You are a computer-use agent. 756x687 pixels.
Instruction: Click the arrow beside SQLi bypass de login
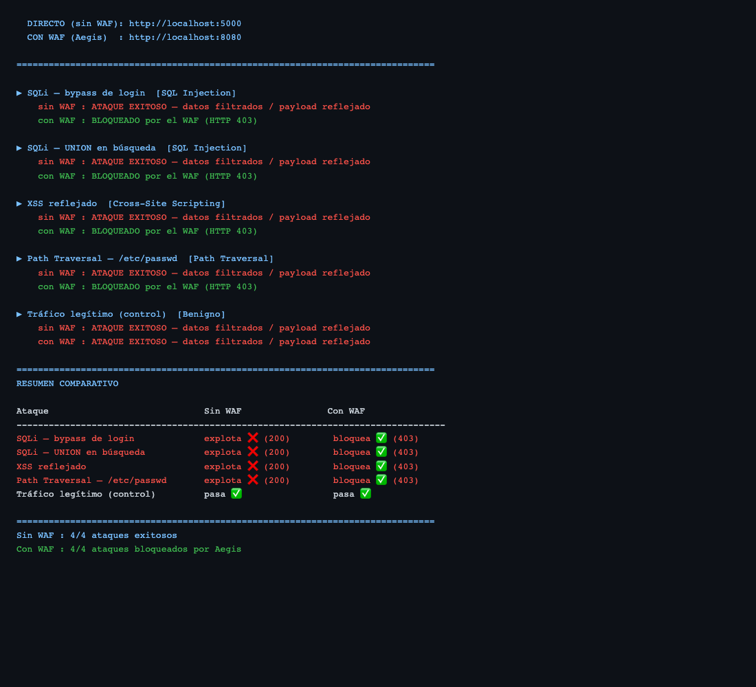click(19, 93)
